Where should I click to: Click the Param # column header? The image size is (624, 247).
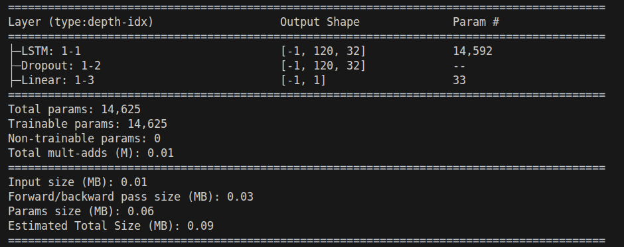click(x=475, y=23)
